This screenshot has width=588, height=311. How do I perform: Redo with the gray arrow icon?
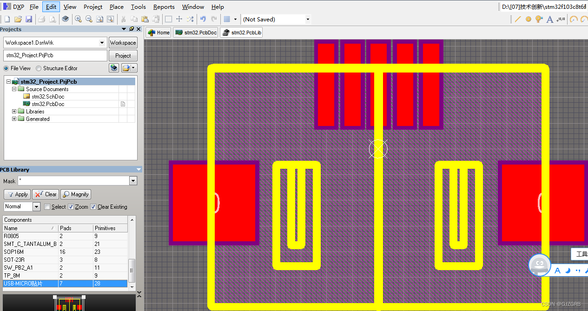[x=214, y=19]
